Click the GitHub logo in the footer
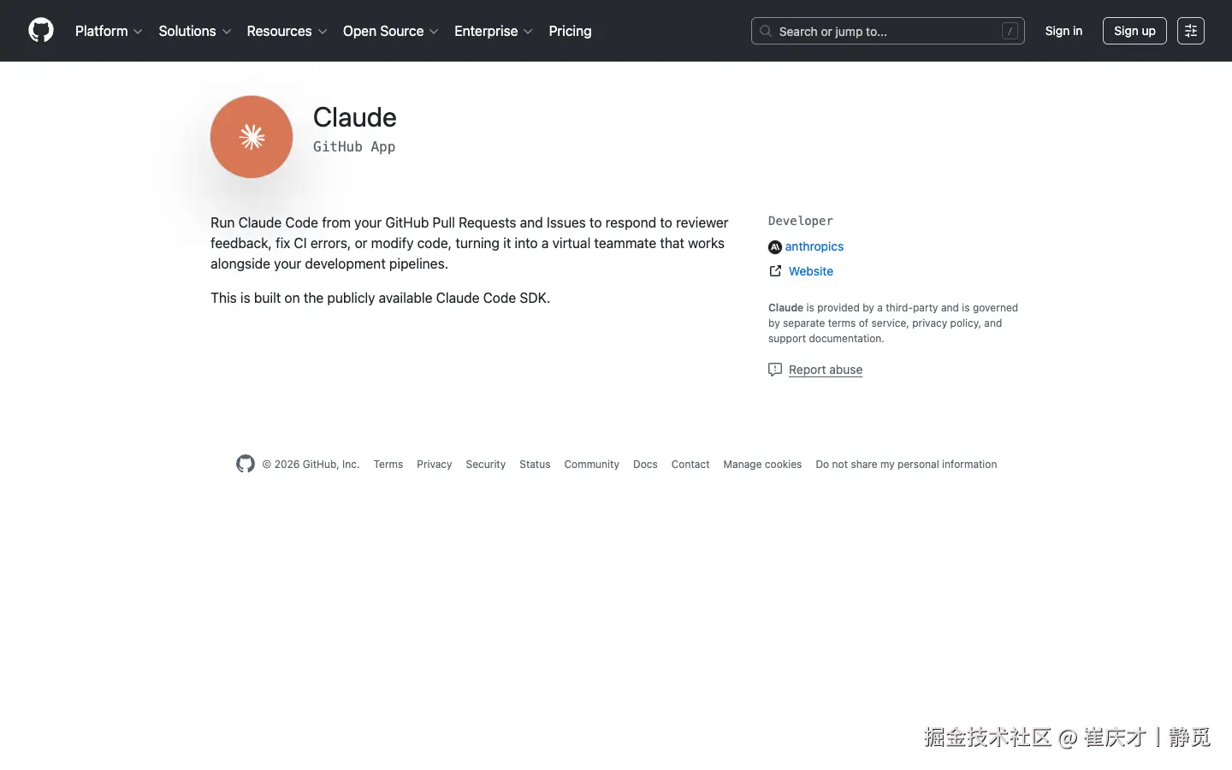1232x770 pixels. [245, 463]
